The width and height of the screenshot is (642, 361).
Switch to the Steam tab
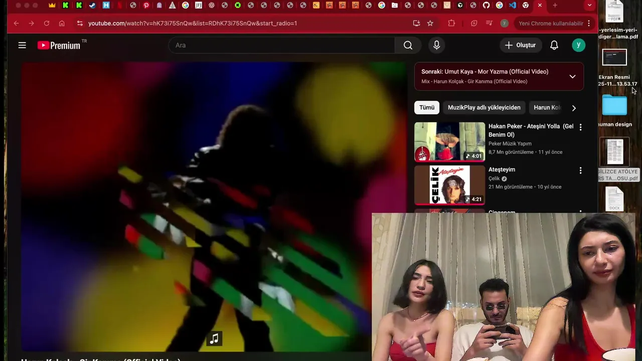click(x=92, y=6)
